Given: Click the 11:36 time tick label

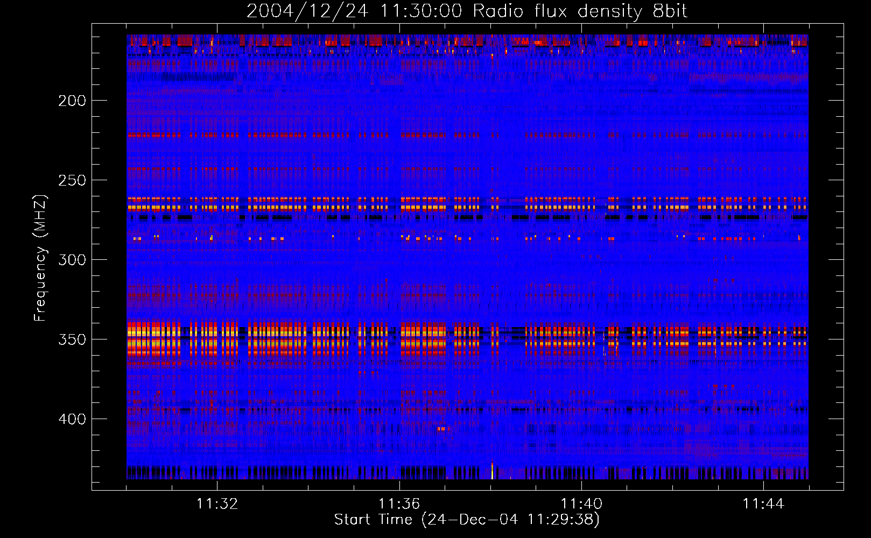Looking at the screenshot, I should point(399,504).
